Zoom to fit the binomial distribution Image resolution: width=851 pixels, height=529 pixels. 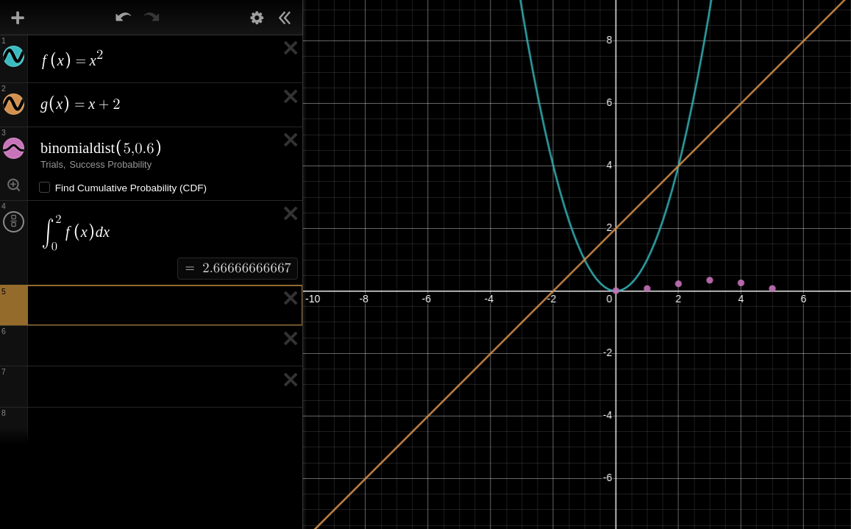point(13,185)
